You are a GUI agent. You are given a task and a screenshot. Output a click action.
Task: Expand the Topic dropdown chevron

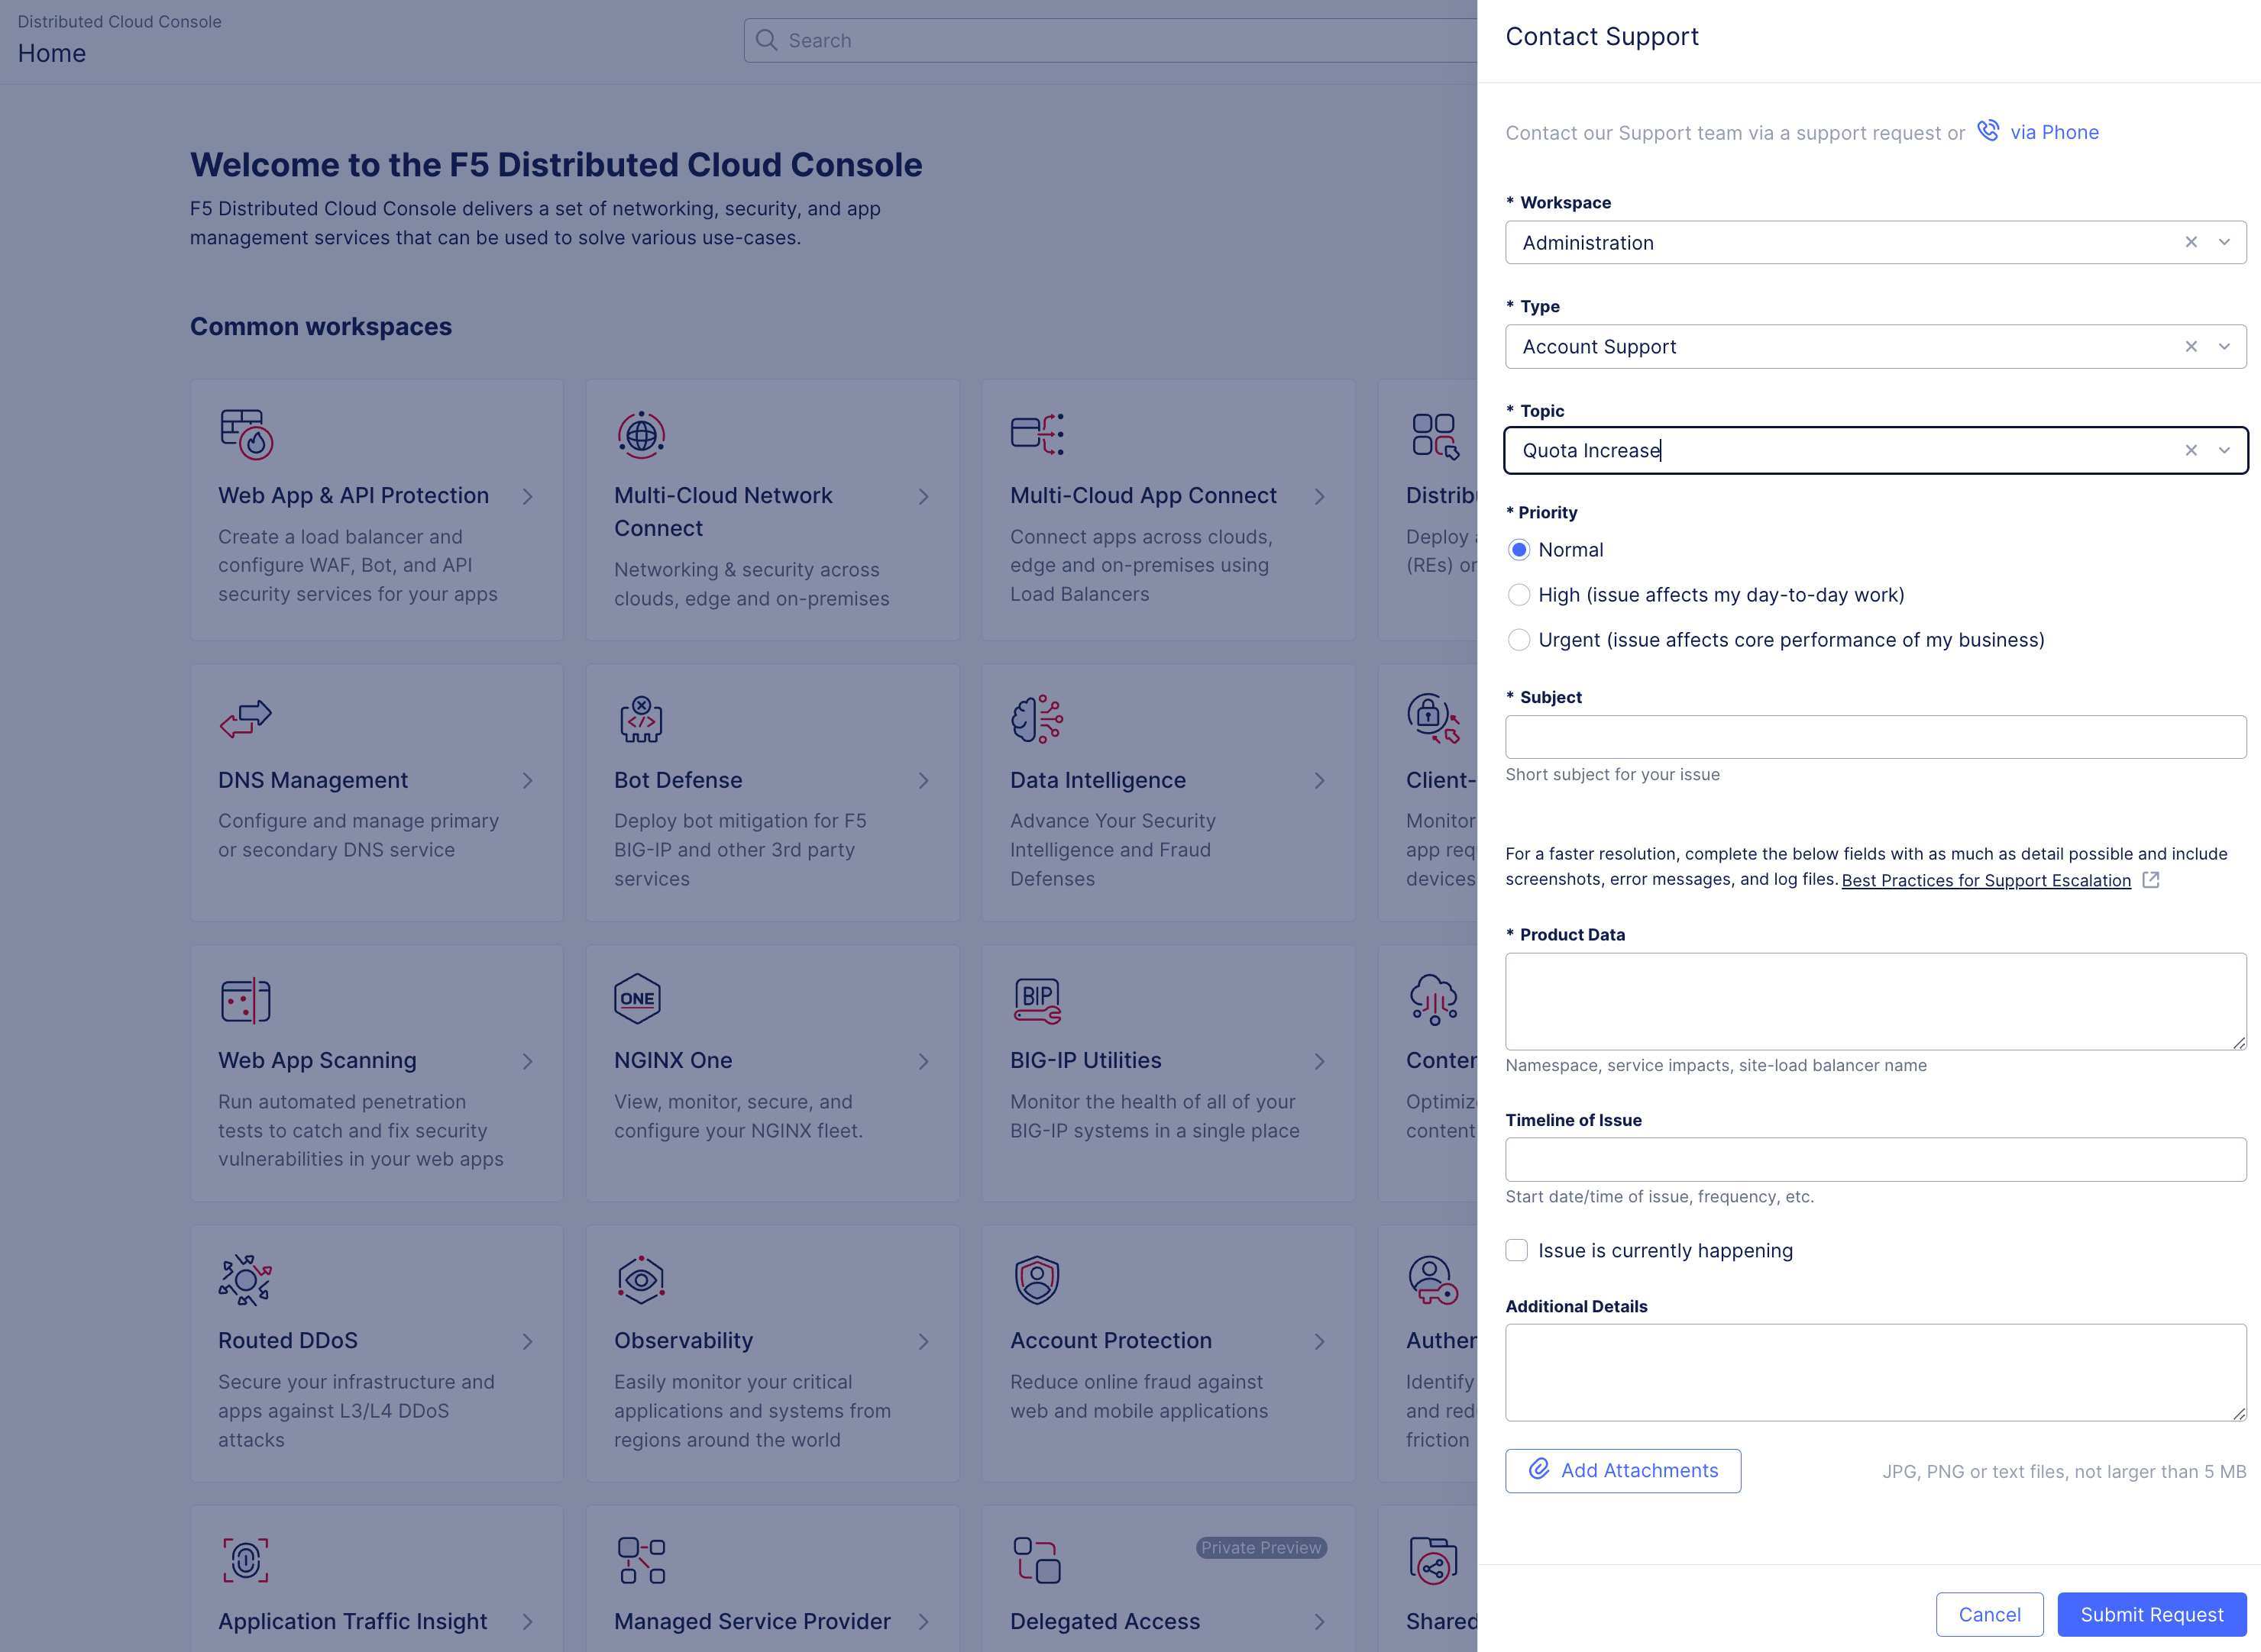click(2224, 450)
